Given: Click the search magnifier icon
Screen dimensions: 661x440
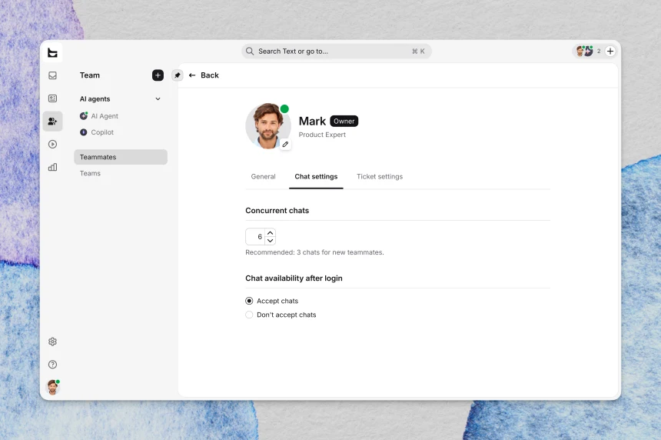Looking at the screenshot, I should [x=250, y=51].
